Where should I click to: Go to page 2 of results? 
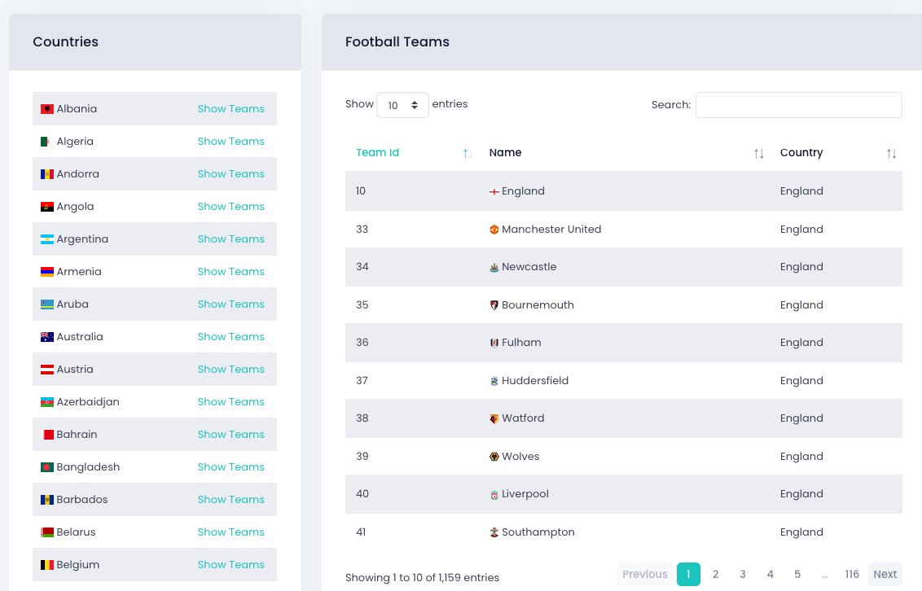pyautogui.click(x=715, y=575)
